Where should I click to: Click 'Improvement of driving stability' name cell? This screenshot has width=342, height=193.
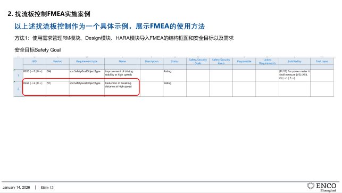pyautogui.click(x=122, y=75)
